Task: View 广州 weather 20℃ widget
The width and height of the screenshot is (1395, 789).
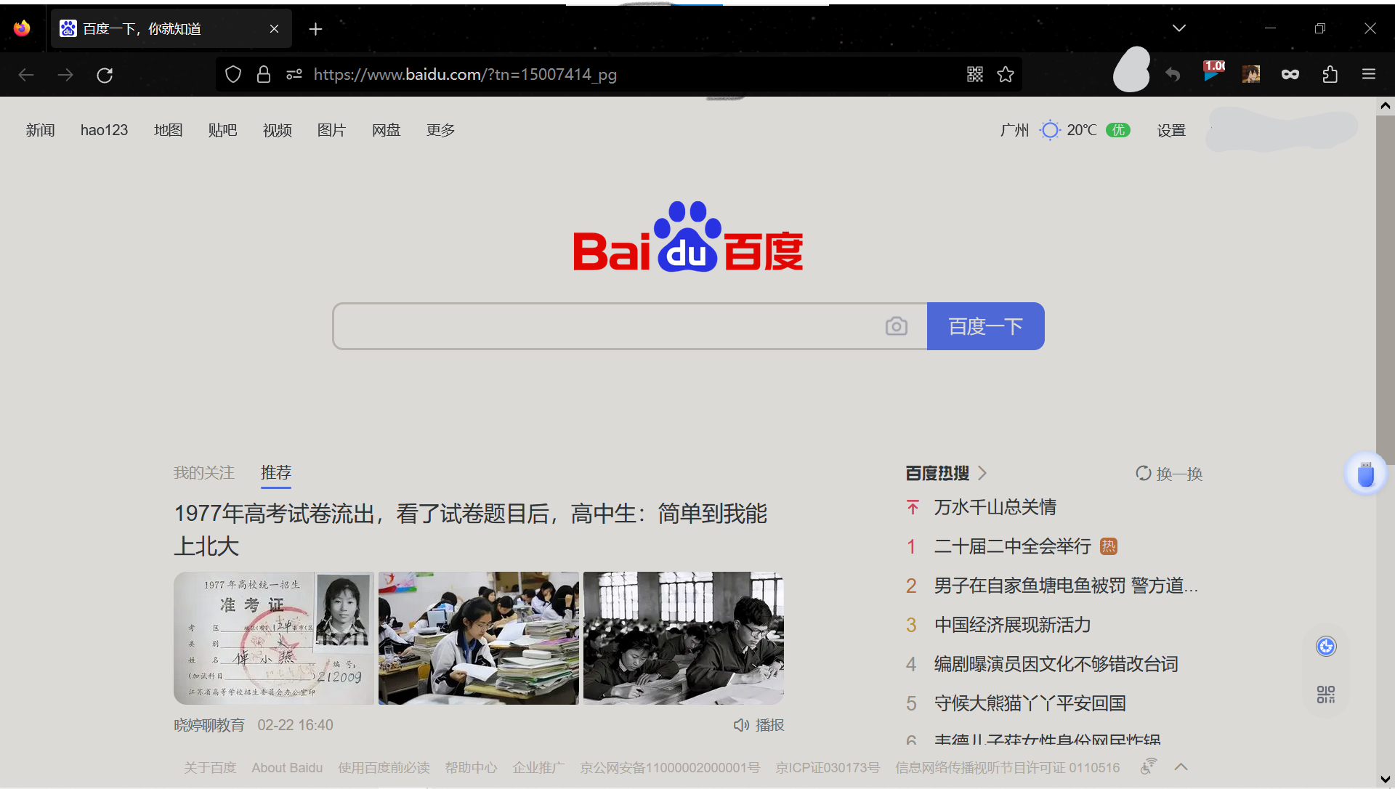Action: [x=1065, y=130]
